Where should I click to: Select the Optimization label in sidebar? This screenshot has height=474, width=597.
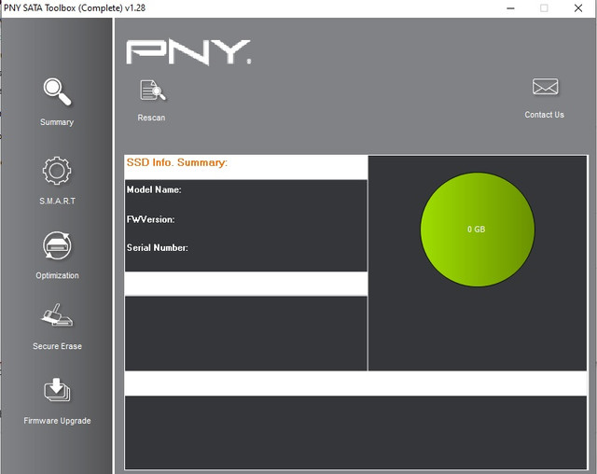[x=57, y=275]
